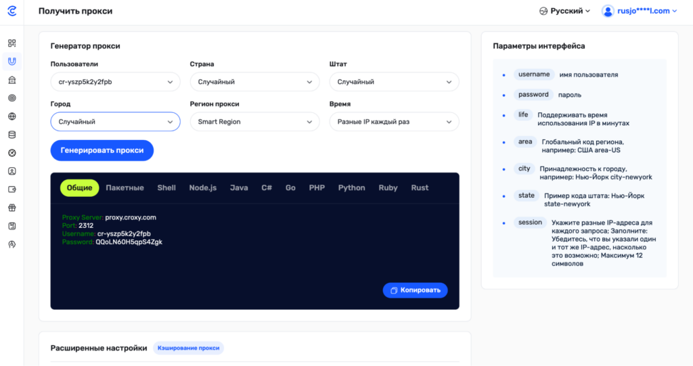Open the Русский language dropdown
693x366 pixels.
tap(564, 11)
